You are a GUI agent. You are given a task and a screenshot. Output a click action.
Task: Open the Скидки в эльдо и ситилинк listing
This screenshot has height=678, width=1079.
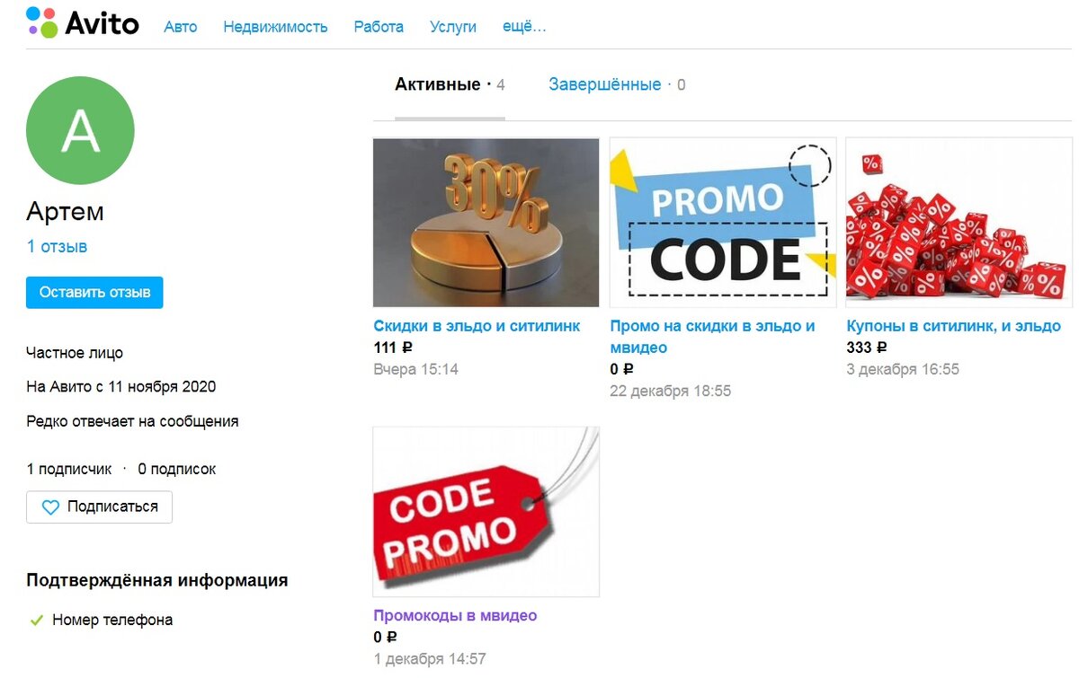[477, 326]
